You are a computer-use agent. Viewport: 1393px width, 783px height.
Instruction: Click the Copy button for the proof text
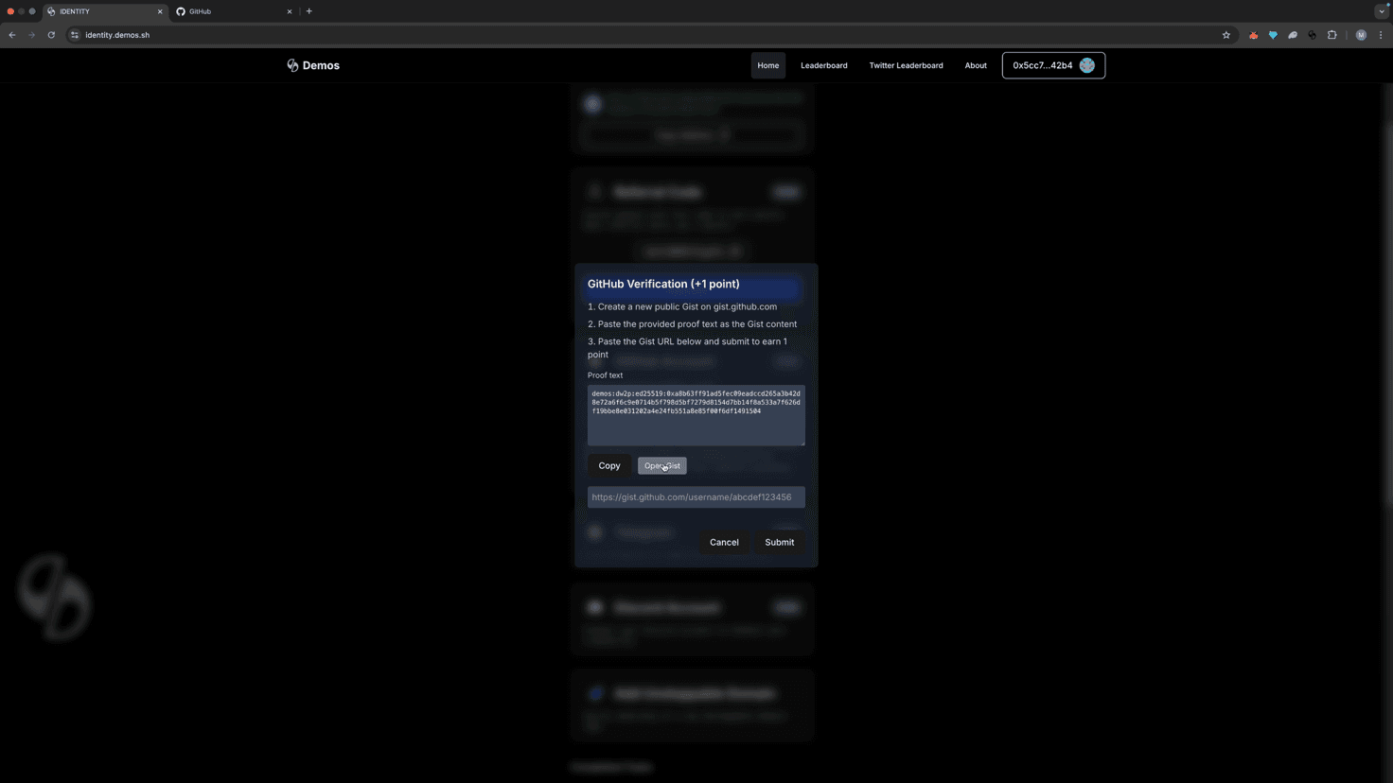click(x=608, y=465)
